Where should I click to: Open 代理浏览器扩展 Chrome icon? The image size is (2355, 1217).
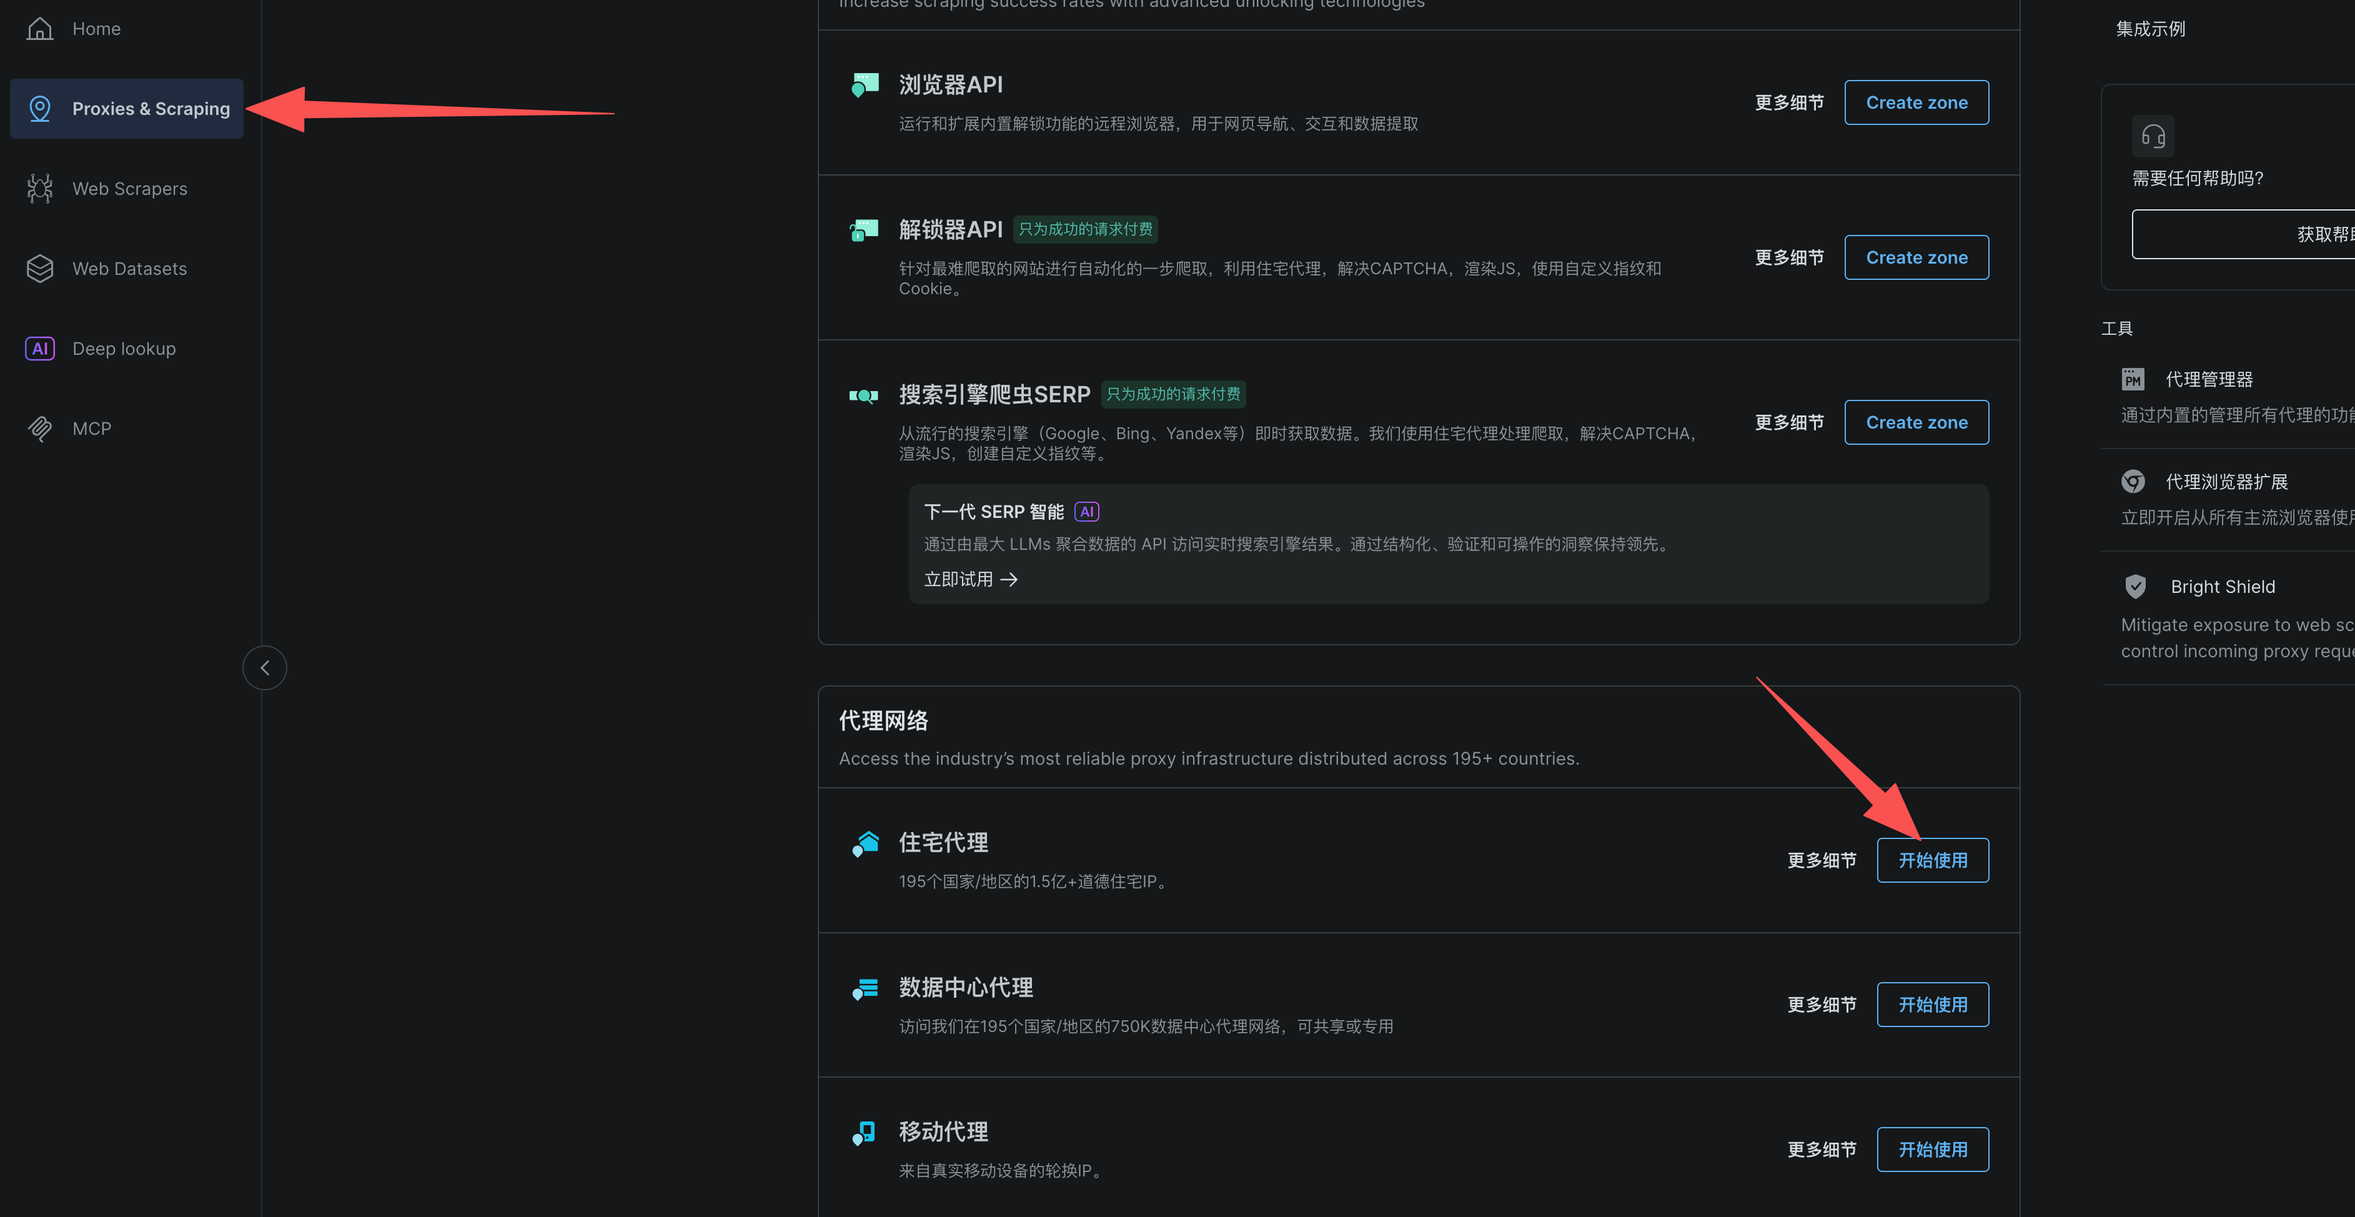(2133, 482)
